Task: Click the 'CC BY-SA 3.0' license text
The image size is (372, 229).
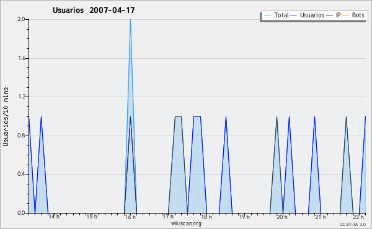Action: click(353, 225)
